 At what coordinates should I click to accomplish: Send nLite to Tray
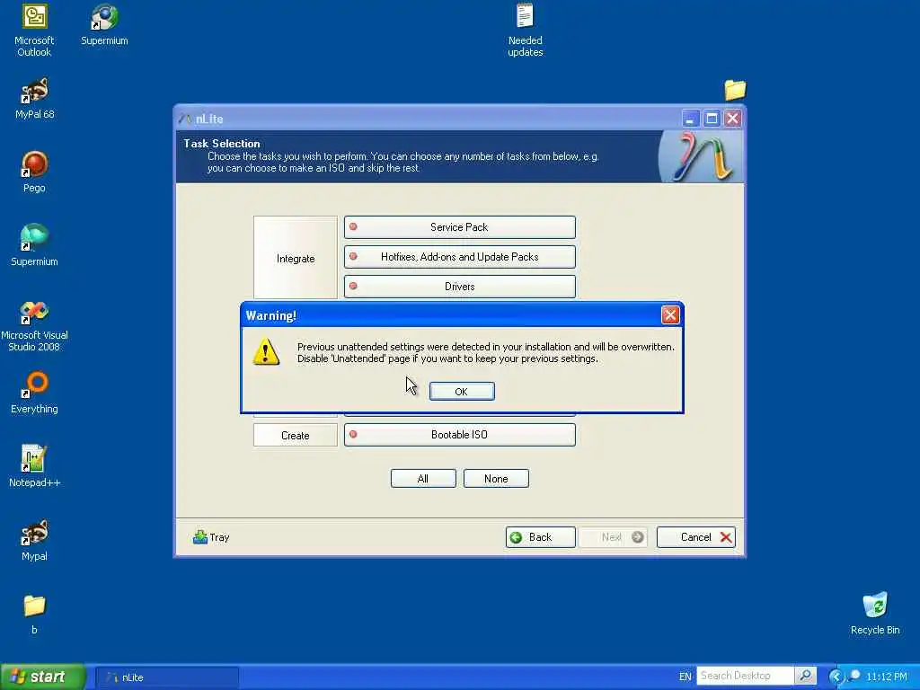pos(211,537)
